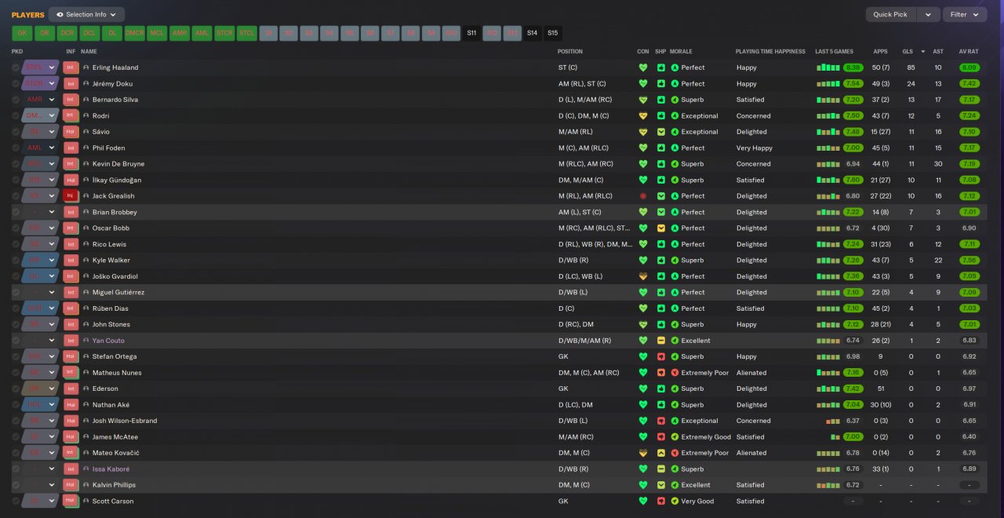Click the red morale icon for Mateo Kovačić

point(675,453)
